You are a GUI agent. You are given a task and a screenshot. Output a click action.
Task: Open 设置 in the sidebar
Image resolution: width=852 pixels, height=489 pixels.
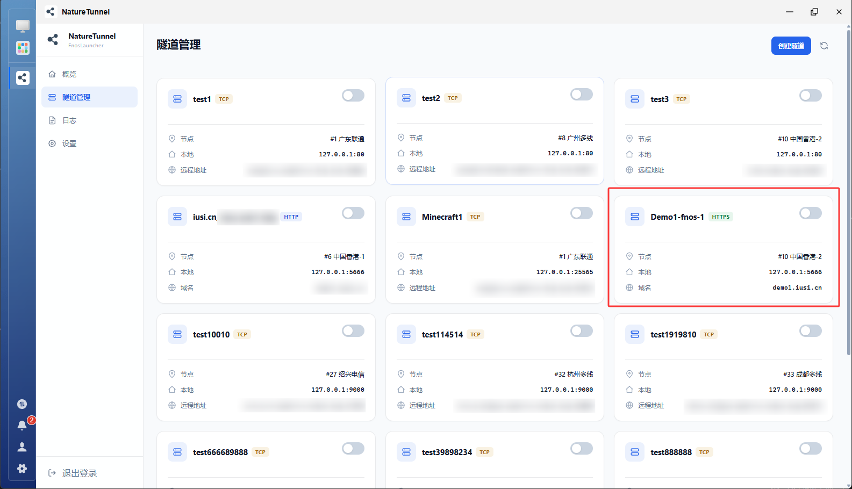pos(89,143)
